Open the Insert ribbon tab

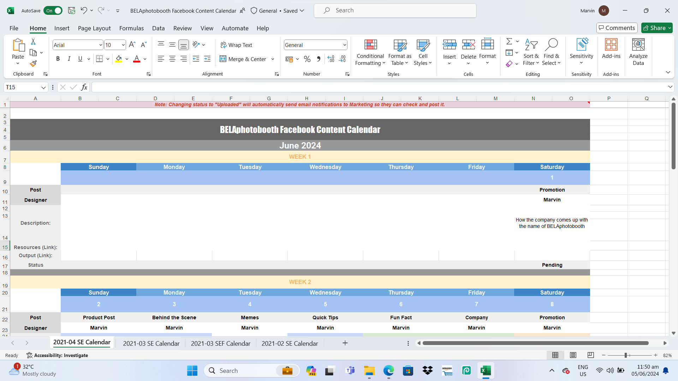[x=62, y=28]
